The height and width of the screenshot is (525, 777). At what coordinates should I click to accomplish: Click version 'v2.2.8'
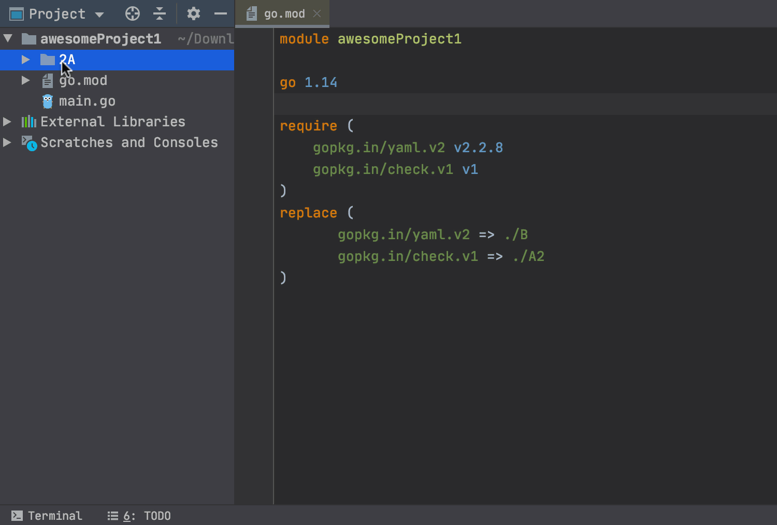tap(478, 148)
